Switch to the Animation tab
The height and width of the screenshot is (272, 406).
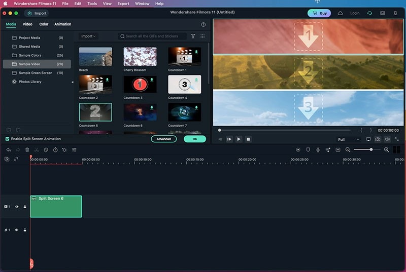(x=62, y=24)
